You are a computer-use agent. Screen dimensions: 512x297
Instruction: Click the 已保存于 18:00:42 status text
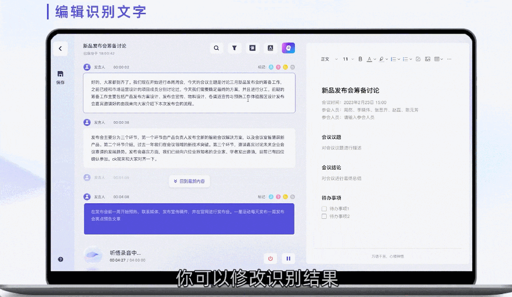pyautogui.click(x=99, y=53)
